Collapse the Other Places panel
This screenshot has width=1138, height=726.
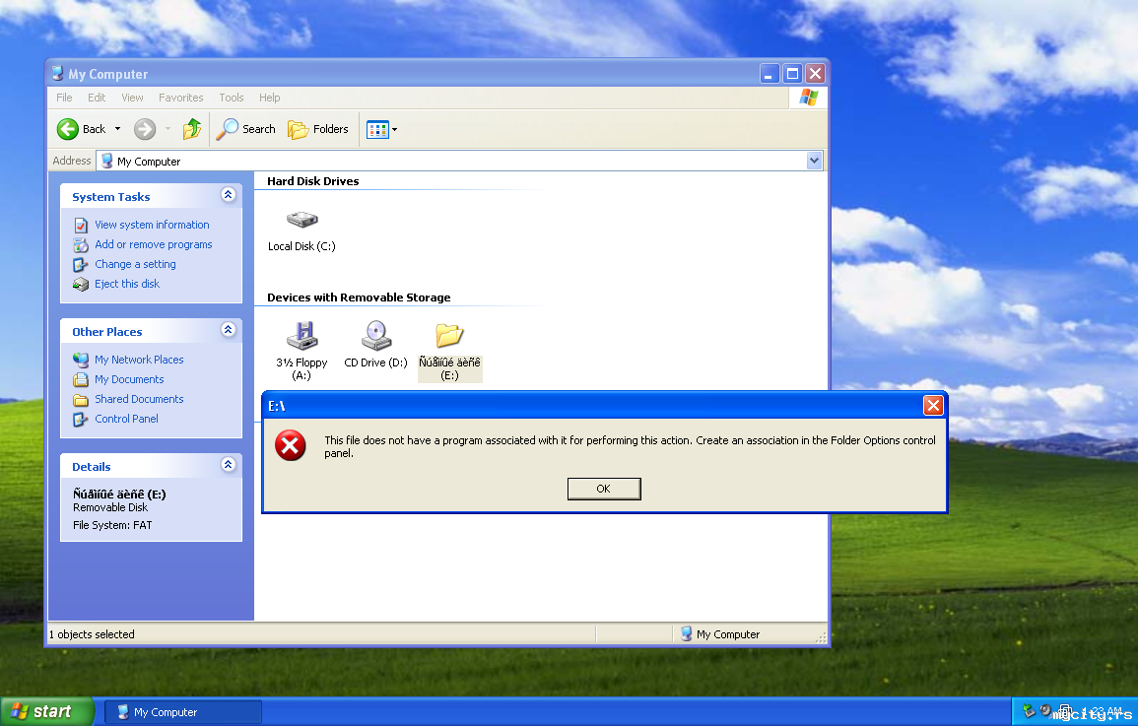tap(228, 329)
